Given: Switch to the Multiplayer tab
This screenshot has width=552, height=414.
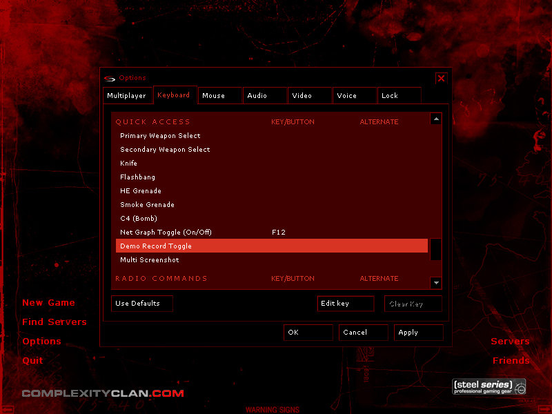Looking at the screenshot, I should (x=126, y=96).
